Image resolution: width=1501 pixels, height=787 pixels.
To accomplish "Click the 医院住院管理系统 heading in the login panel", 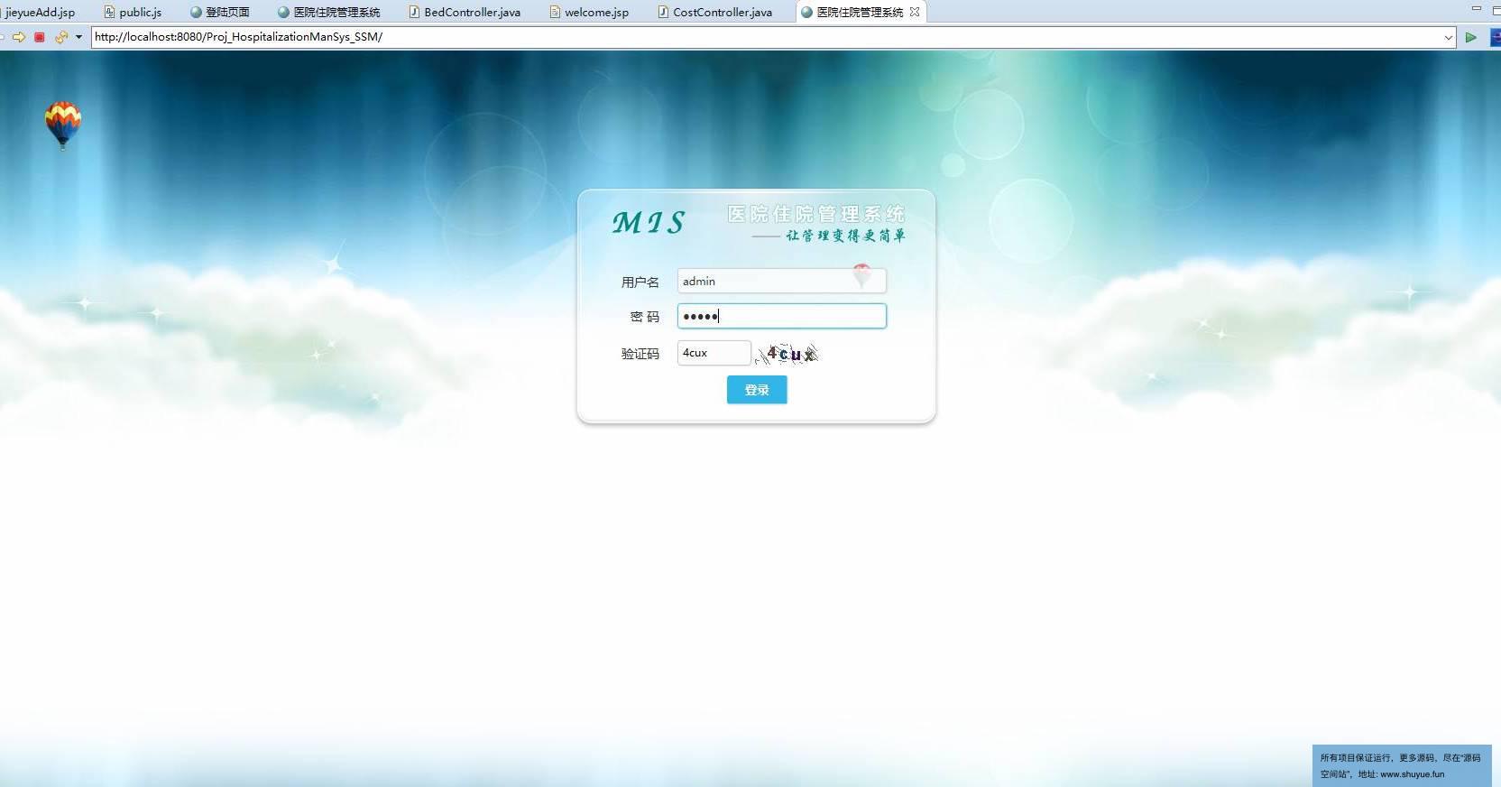I will click(x=815, y=214).
